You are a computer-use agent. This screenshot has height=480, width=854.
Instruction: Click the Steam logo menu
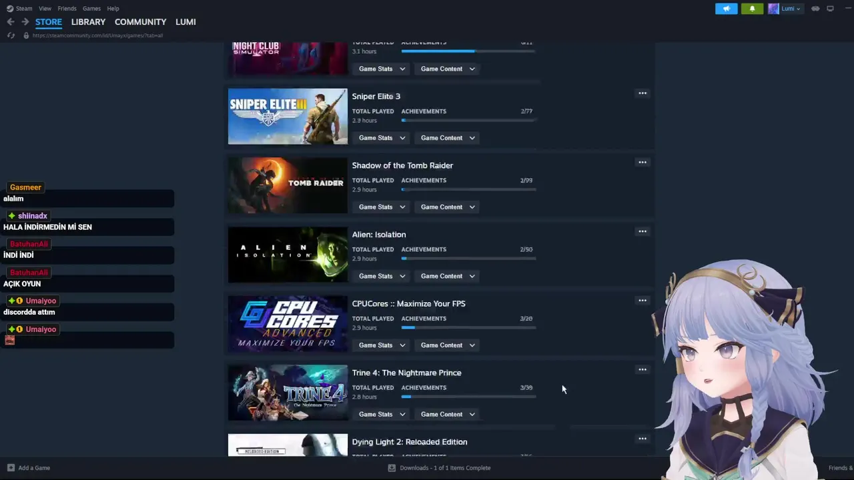pos(9,9)
